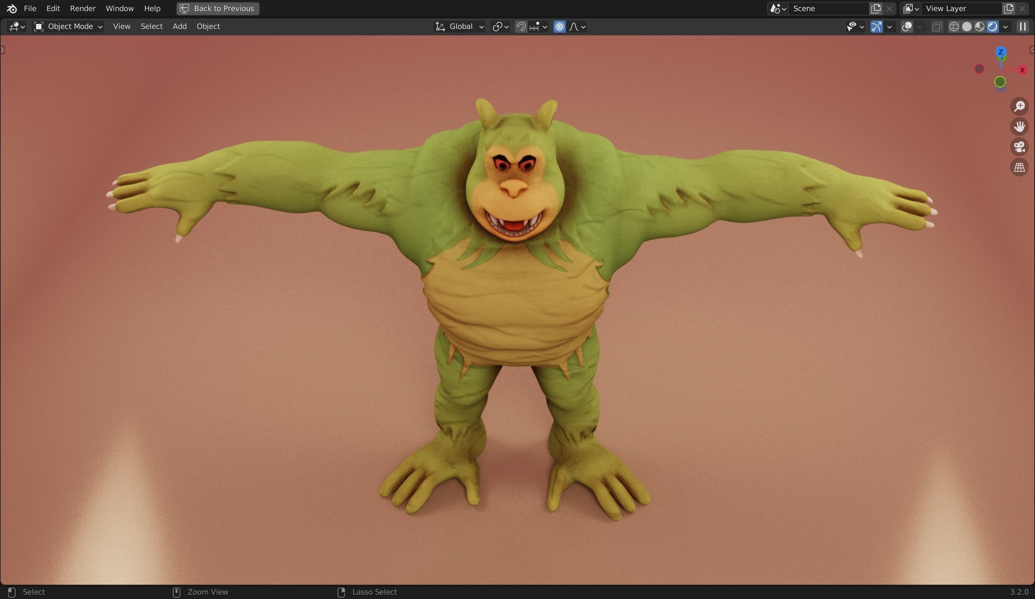Switch to Material Preview shading
This screenshot has height=599, width=1035.
979,27
